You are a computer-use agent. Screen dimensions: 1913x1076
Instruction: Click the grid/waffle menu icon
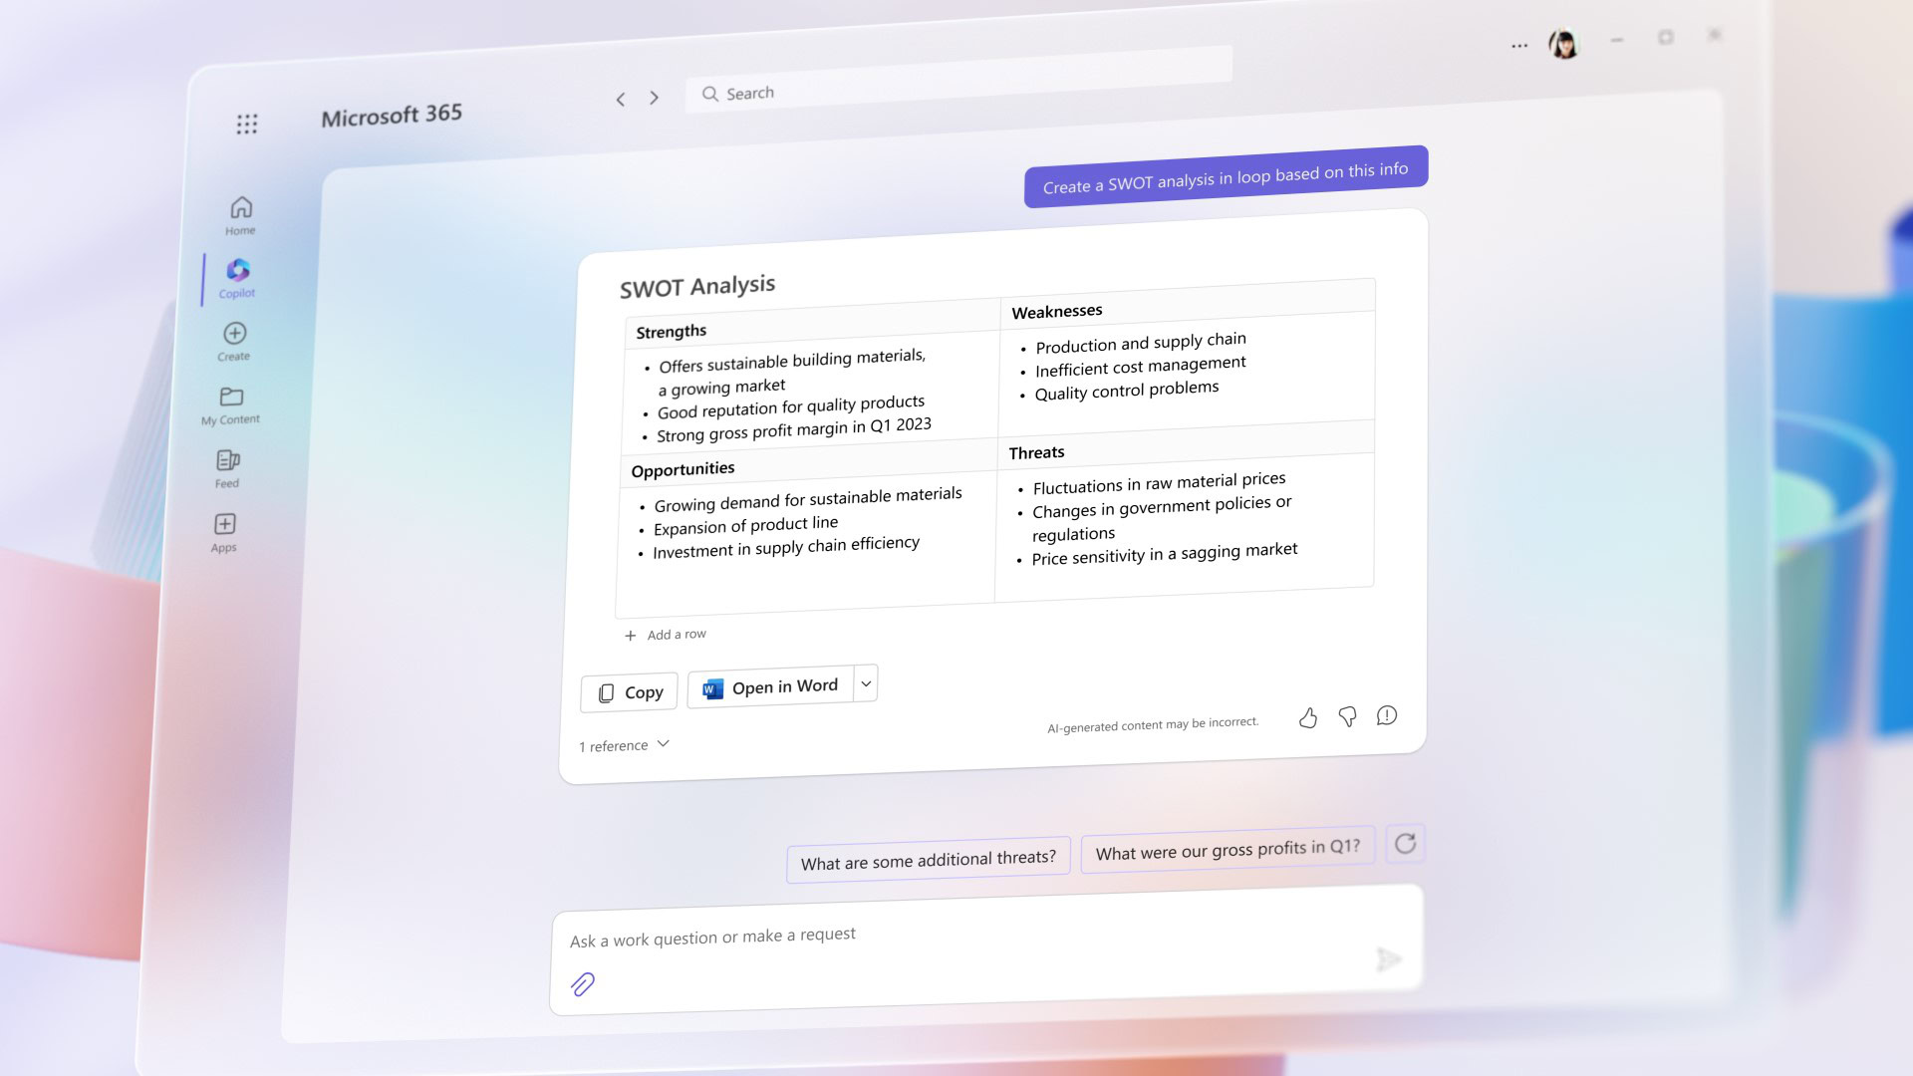point(247,124)
